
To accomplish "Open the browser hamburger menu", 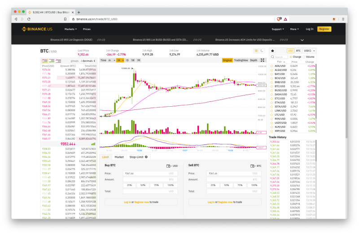I will click(343, 19).
